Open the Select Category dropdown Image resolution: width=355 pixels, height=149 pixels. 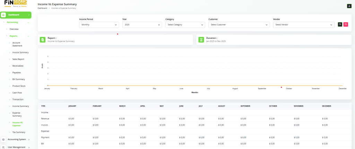pos(185,25)
